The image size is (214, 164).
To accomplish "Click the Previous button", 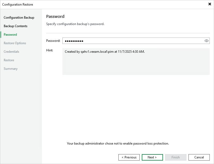I will [129, 157].
